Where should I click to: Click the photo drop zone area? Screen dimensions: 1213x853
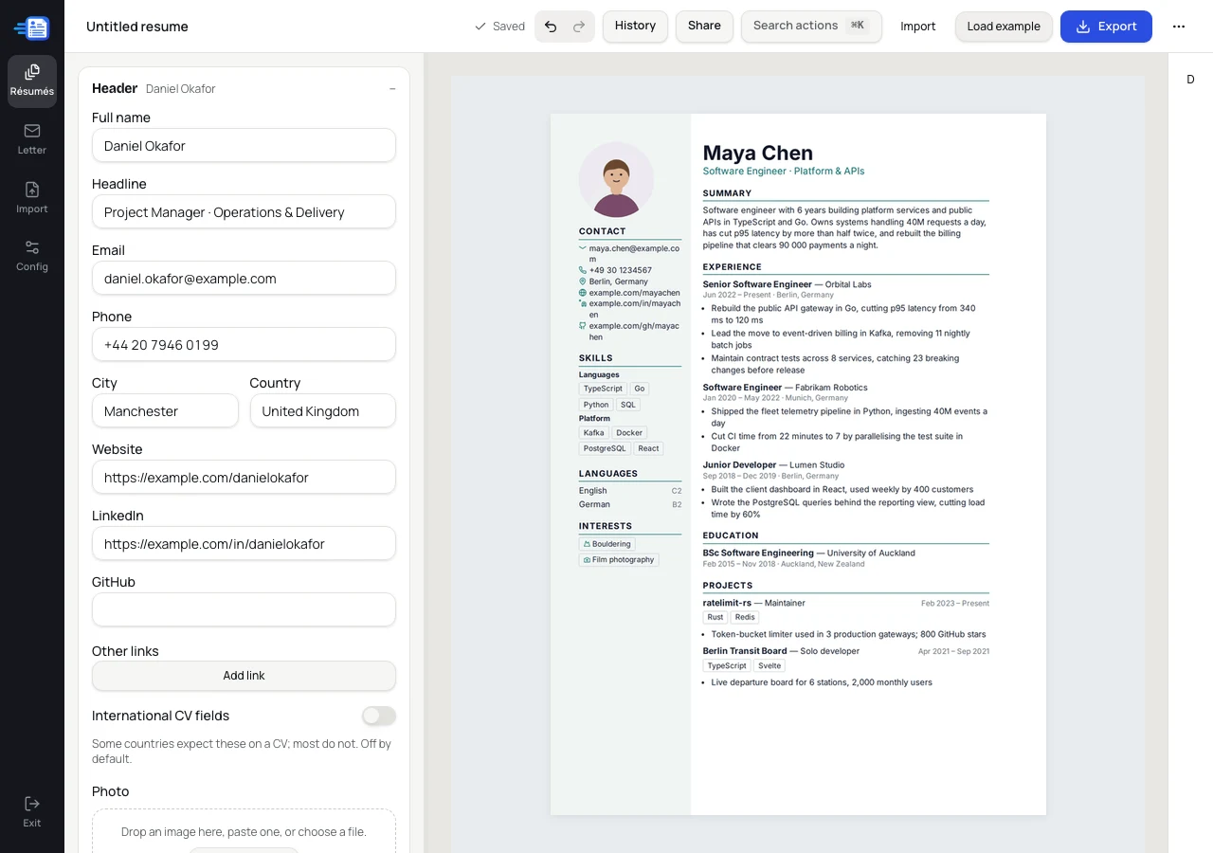tap(244, 831)
